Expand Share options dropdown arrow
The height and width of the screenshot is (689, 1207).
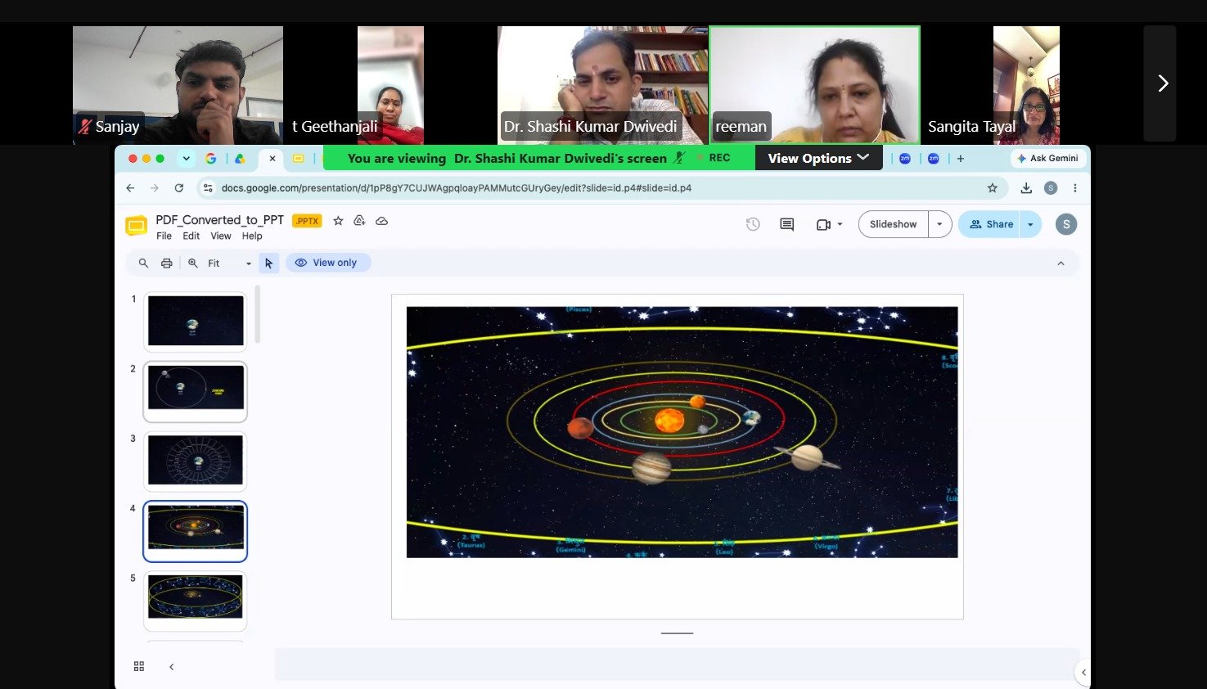point(1030,224)
